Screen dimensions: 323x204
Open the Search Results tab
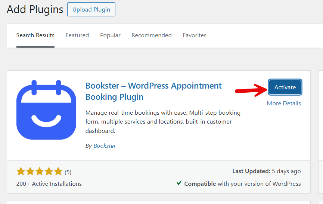point(35,35)
